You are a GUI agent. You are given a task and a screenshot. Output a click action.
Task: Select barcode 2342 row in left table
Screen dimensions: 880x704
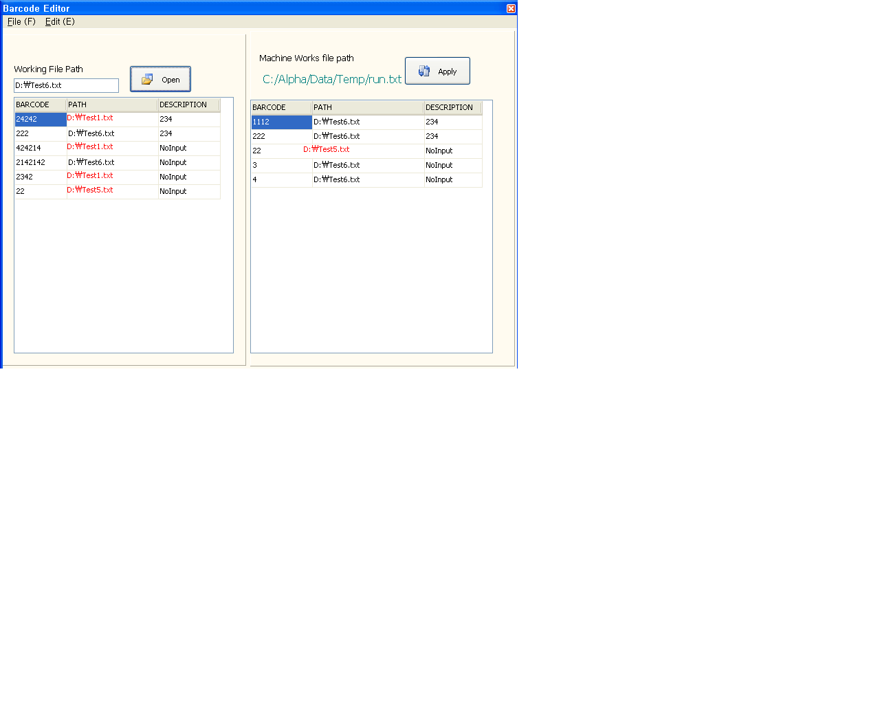(25, 177)
